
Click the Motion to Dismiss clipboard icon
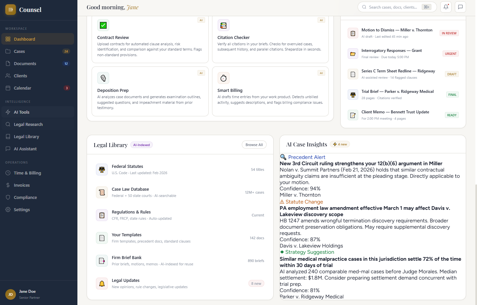coord(353,33)
